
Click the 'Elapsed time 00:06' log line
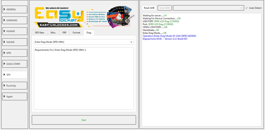tap(165, 39)
